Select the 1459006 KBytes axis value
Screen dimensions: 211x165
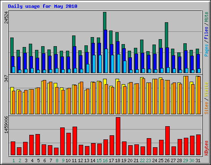[x=6, y=125]
